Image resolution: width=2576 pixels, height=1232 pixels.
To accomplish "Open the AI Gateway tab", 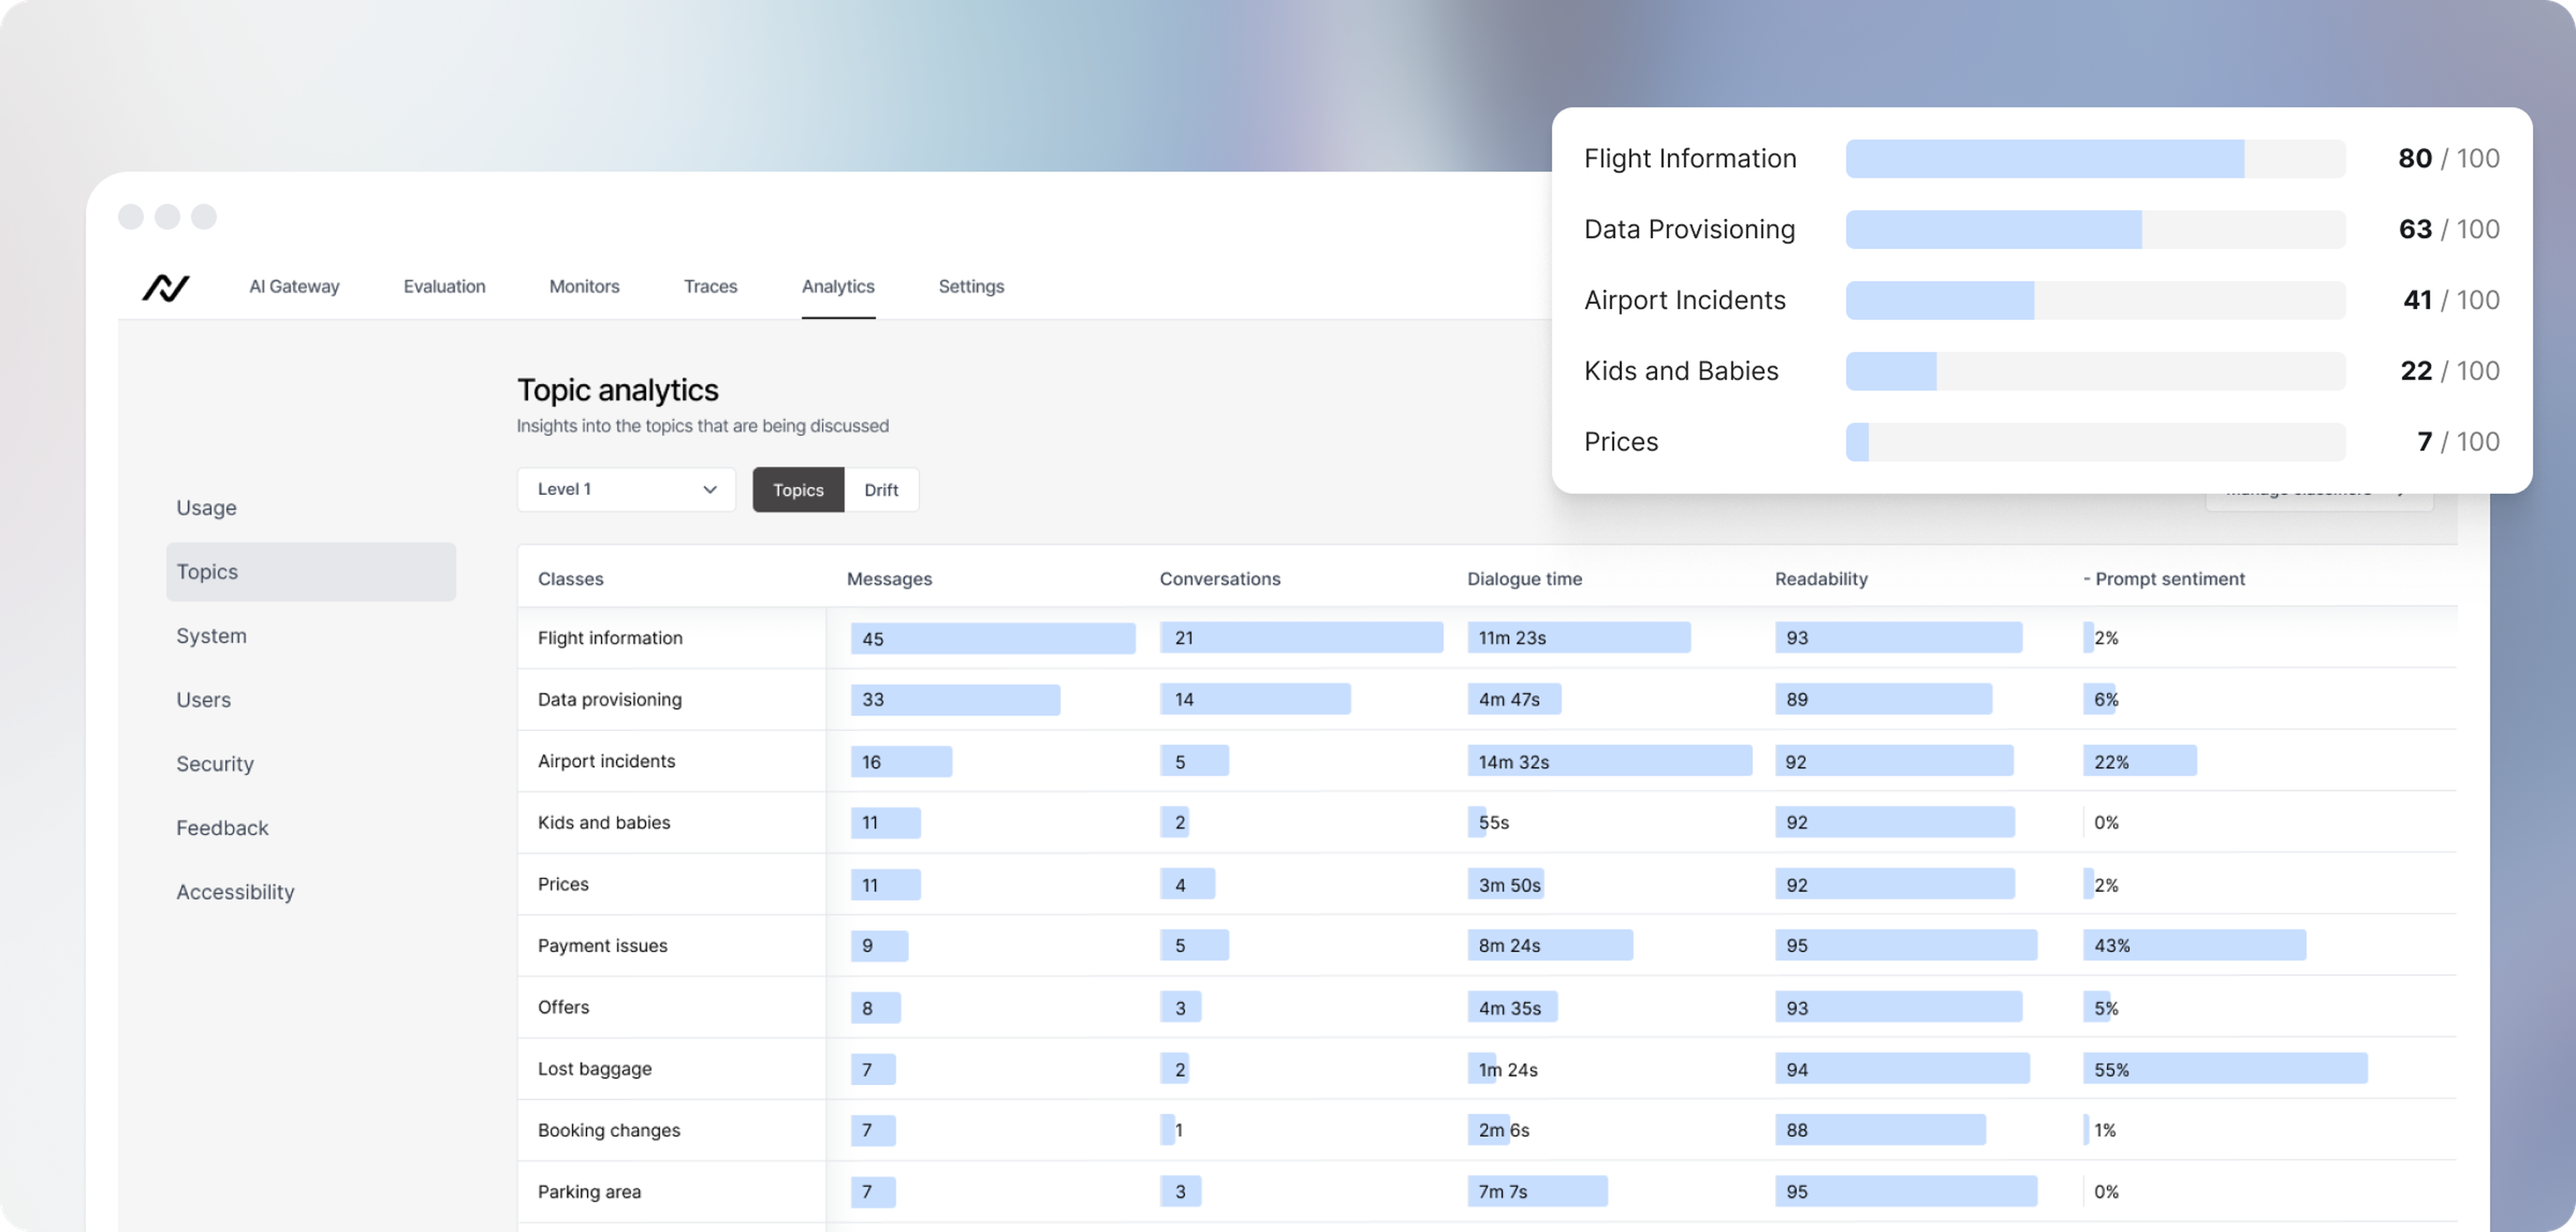I will (294, 286).
